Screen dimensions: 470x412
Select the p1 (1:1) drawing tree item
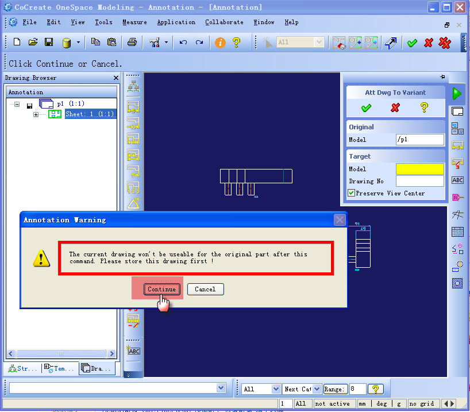pyautogui.click(x=71, y=104)
